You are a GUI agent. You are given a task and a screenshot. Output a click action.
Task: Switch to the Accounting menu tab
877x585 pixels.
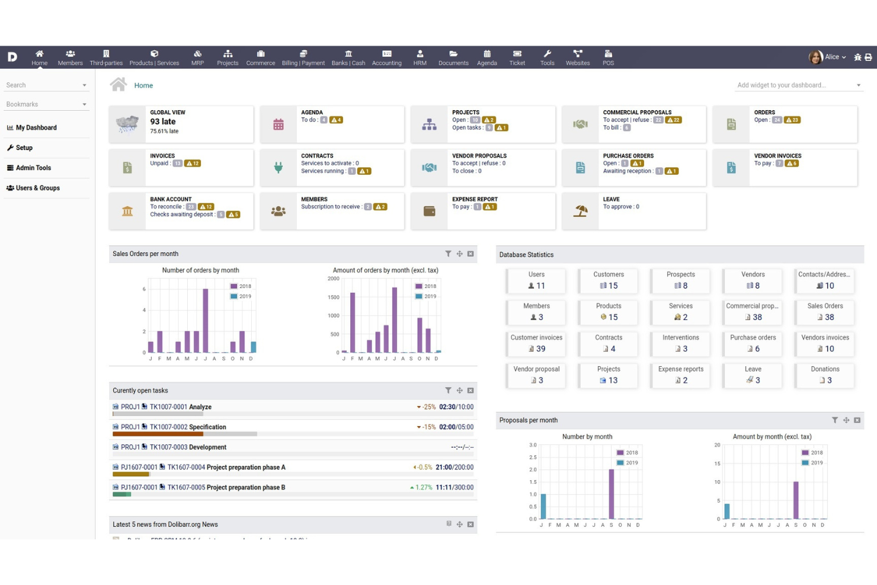[386, 57]
